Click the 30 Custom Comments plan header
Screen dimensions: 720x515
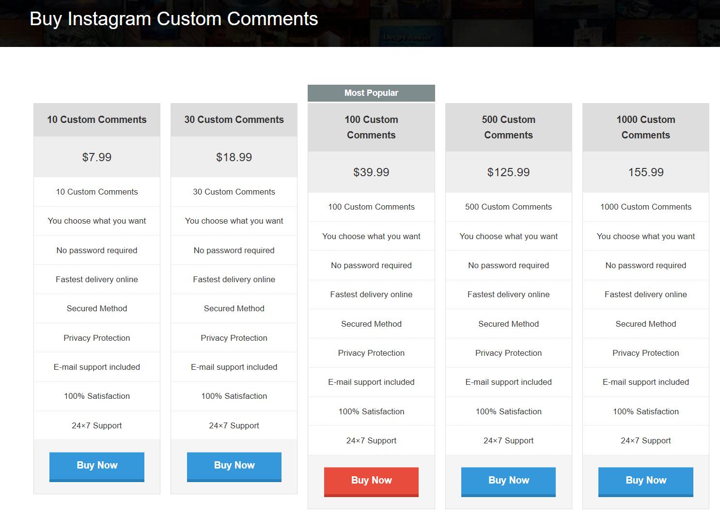[x=234, y=120]
